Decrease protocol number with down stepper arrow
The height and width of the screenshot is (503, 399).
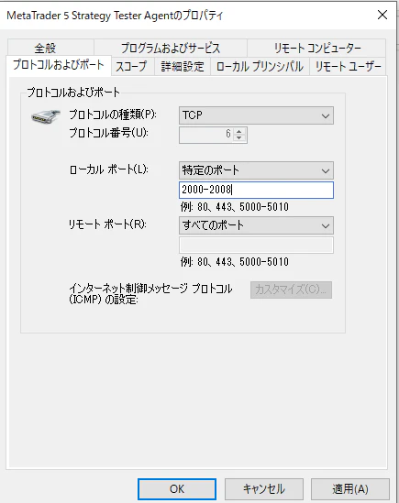(239, 138)
